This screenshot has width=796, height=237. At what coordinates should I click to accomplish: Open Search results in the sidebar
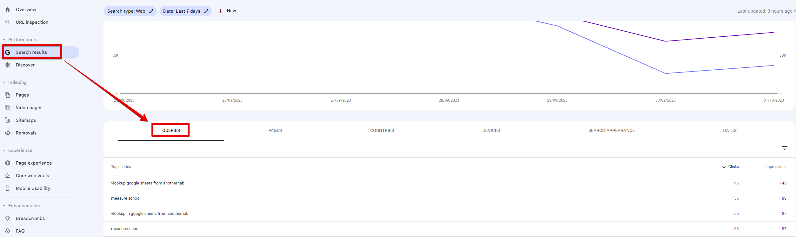point(40,52)
